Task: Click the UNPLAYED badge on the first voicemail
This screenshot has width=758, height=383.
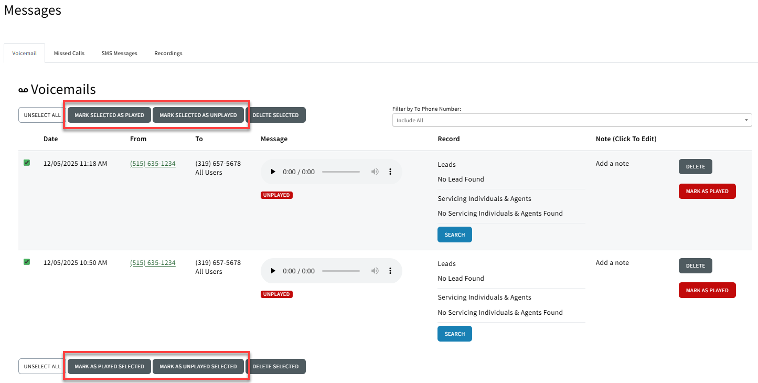Action: pos(276,195)
